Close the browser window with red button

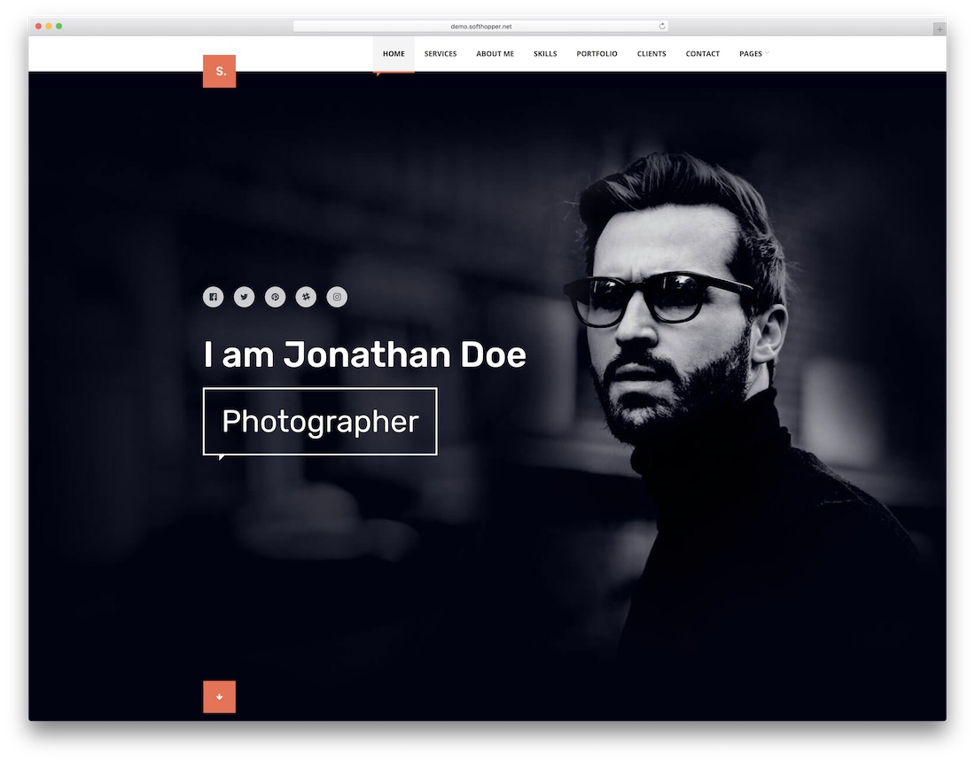click(x=38, y=26)
